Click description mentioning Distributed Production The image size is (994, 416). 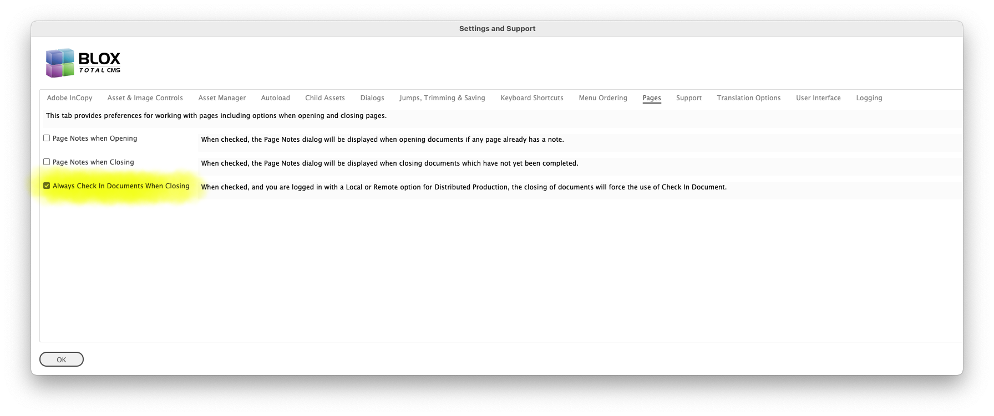(464, 187)
